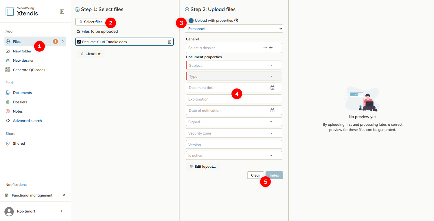This screenshot has height=221, width=434.
Task: Open Notes in the sidebar
Action: point(18,112)
